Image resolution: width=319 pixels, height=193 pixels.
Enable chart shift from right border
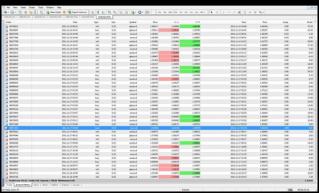click(x=127, y=12)
